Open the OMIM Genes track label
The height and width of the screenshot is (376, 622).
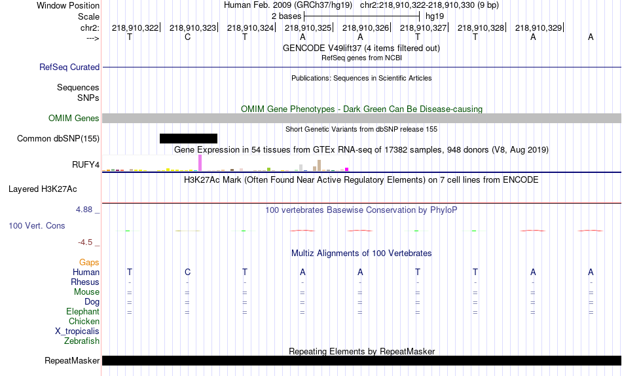74,119
